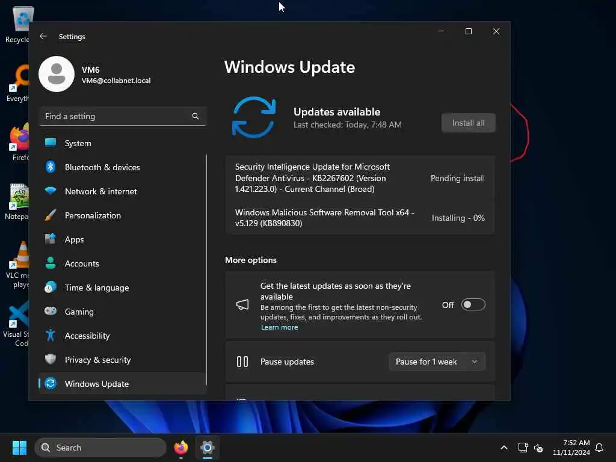Click in the Find a setting field

(123, 116)
